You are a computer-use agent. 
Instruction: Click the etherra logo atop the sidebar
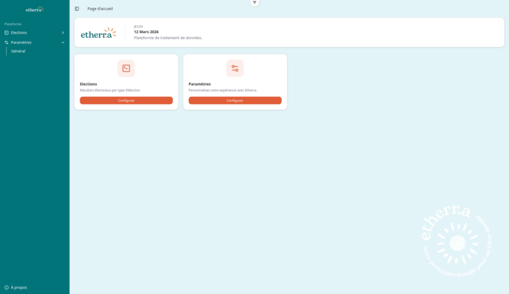34,9
